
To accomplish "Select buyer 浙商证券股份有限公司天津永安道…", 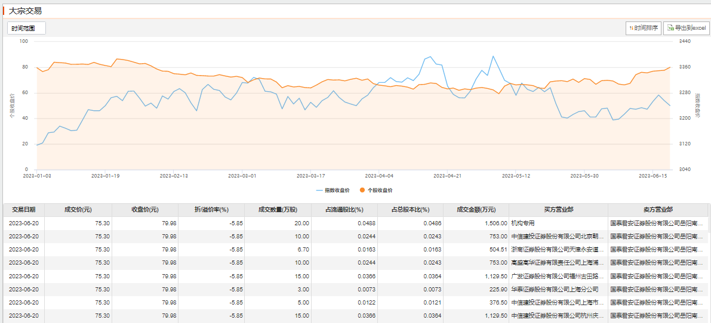I will click(558, 249).
